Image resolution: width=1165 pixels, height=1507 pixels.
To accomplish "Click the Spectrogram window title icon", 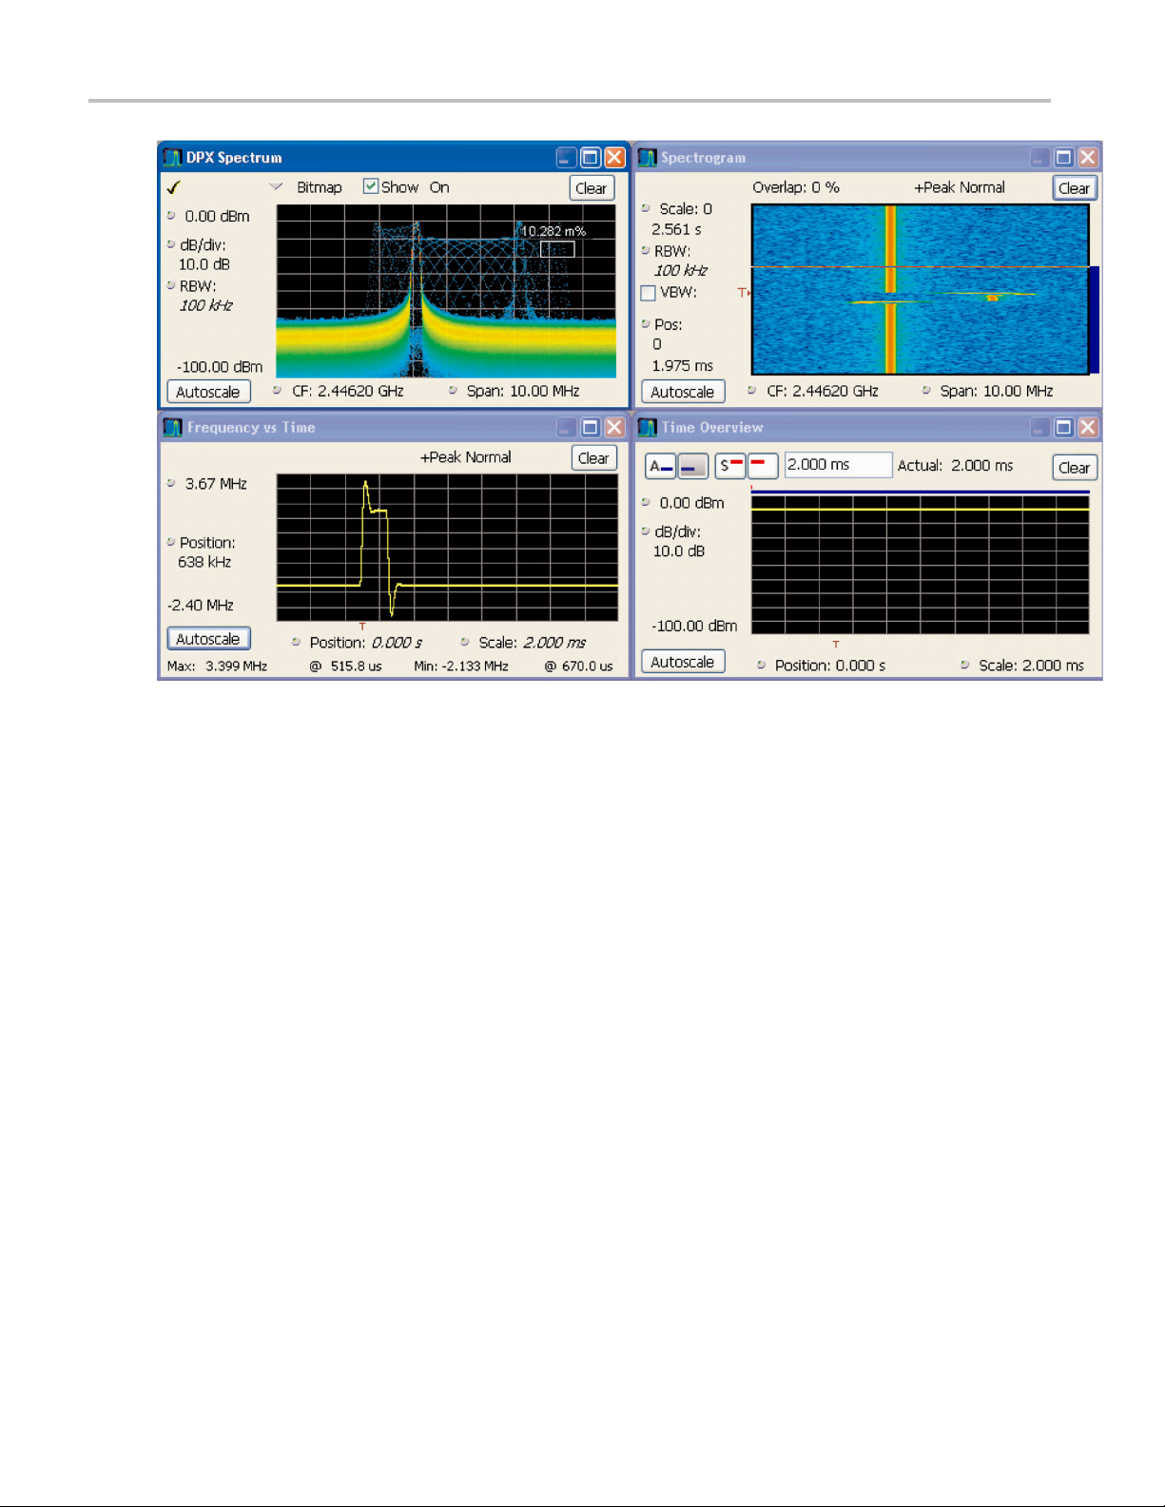I will [x=648, y=157].
